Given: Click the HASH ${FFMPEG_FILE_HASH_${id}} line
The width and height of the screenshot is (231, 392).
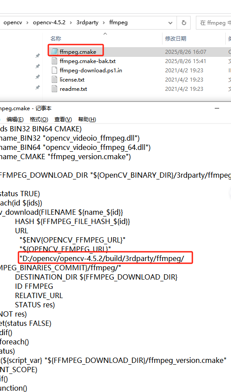Looking at the screenshot, I should (x=72, y=221).
